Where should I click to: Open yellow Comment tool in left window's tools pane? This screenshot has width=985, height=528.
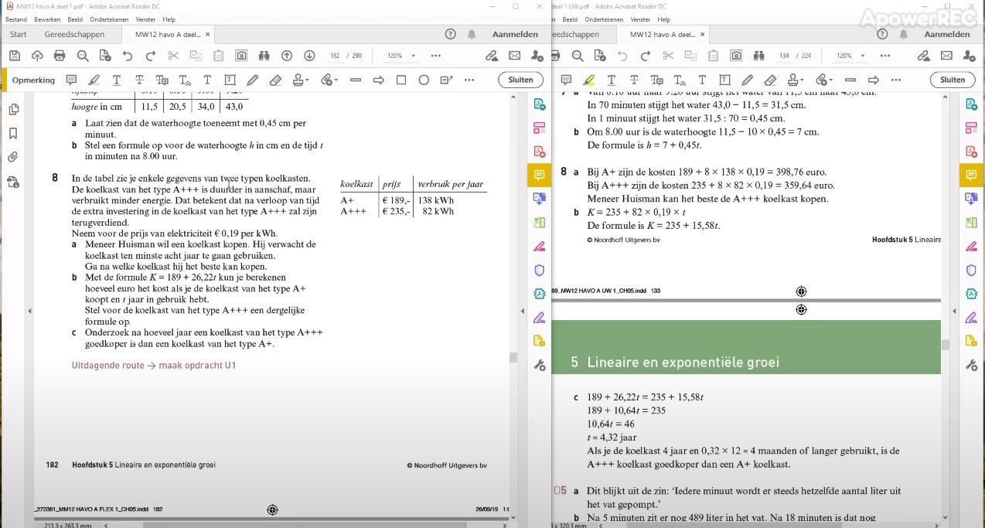539,175
